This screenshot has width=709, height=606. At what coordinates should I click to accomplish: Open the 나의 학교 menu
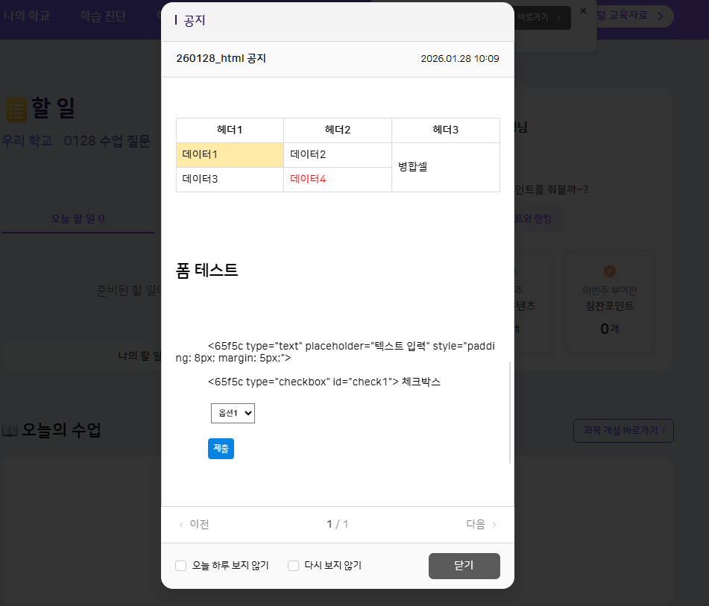pos(27,16)
